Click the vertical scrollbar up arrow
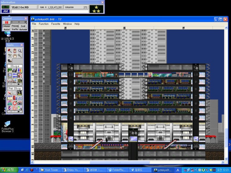The width and height of the screenshot is (231, 173). 226,28
